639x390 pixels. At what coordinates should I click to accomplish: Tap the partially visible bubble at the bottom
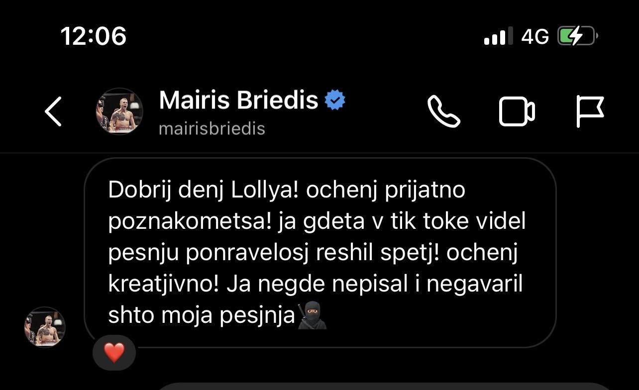click(383, 387)
